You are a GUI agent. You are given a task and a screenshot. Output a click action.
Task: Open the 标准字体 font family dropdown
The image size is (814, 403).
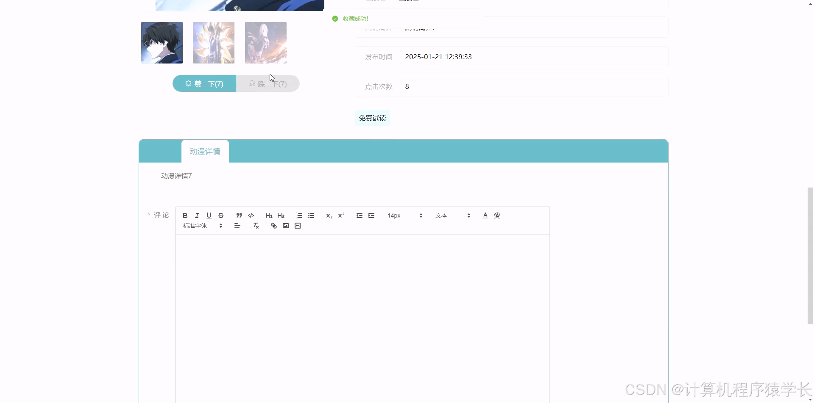tap(201, 226)
